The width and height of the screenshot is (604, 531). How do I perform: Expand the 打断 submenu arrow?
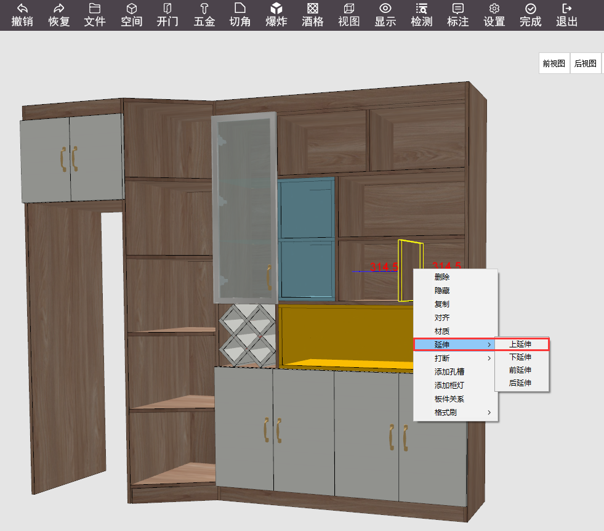point(489,358)
